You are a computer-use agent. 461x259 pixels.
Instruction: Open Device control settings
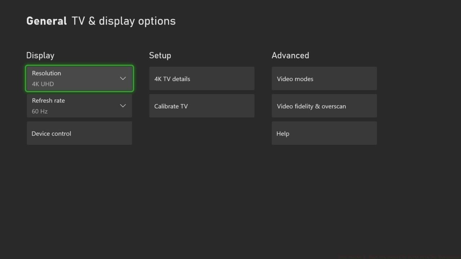52,133
